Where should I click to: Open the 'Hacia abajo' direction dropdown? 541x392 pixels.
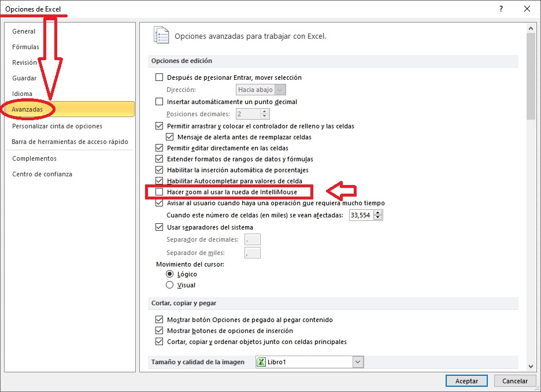pyautogui.click(x=280, y=90)
